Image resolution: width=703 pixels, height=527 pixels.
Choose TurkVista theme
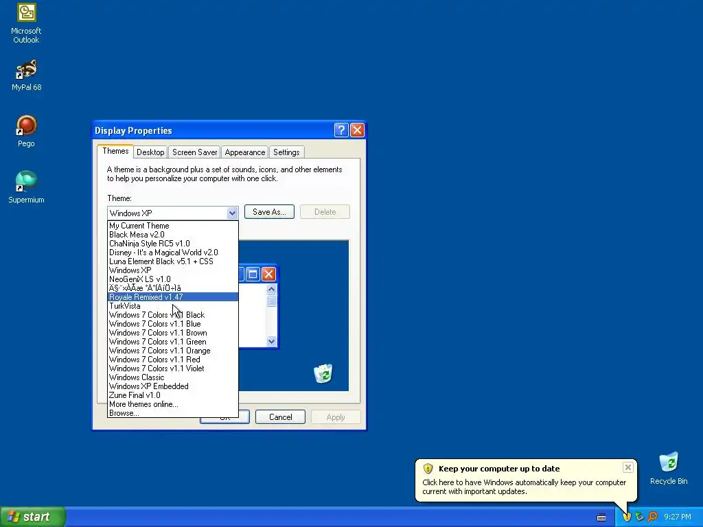point(172,306)
